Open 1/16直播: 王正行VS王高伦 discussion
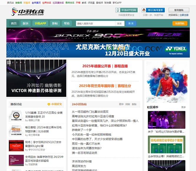This screenshot has height=171, width=196. (44, 115)
